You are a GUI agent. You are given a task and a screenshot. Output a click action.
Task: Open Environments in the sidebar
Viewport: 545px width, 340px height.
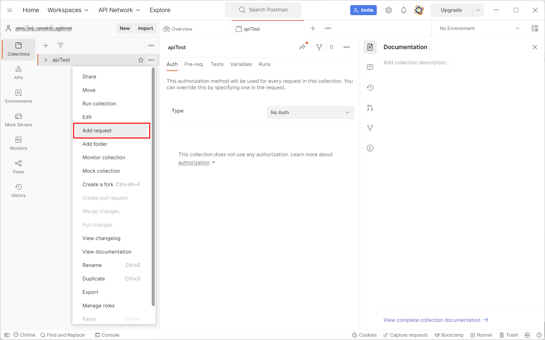pyautogui.click(x=19, y=96)
